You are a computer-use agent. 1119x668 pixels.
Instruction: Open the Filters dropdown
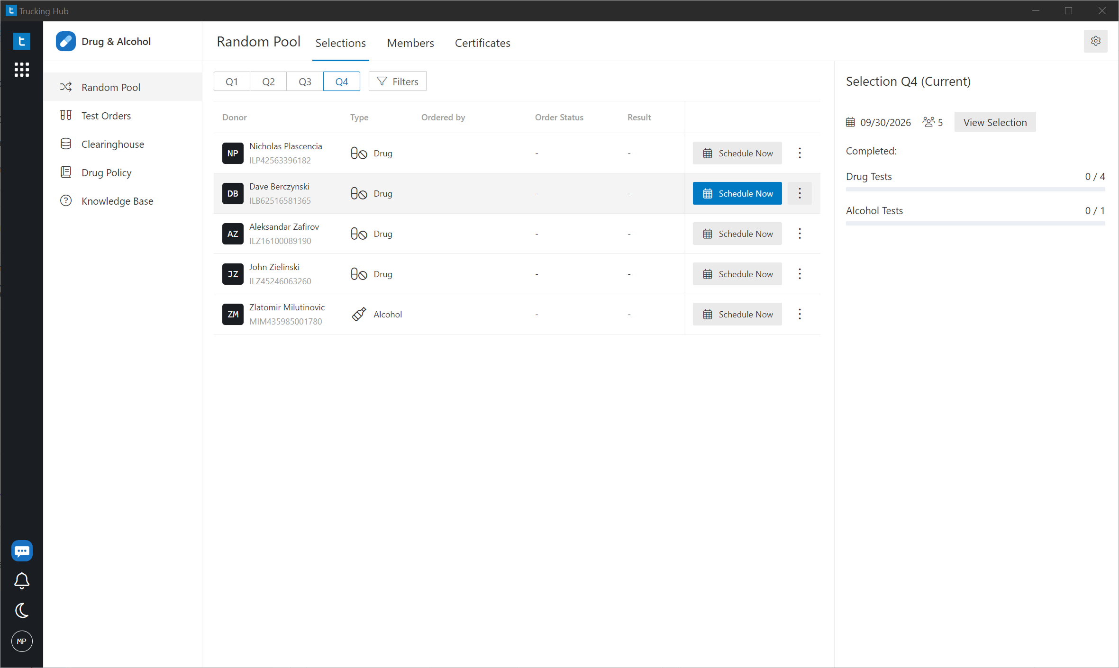(397, 81)
